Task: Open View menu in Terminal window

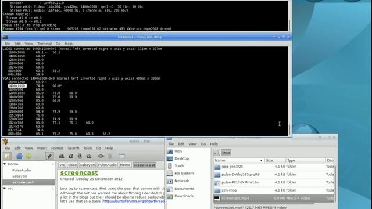Action: pyautogui.click(x=28, y=44)
